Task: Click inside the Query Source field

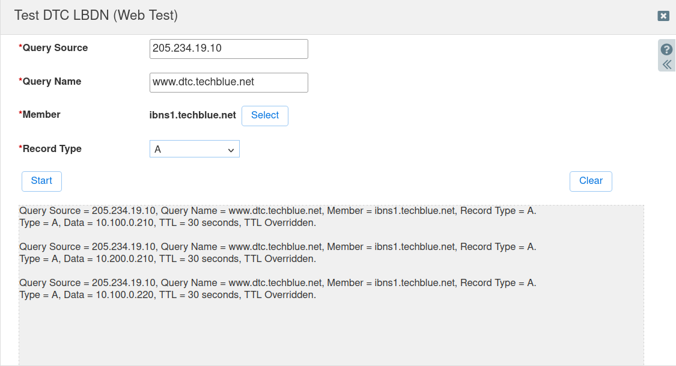Action: [x=228, y=49]
